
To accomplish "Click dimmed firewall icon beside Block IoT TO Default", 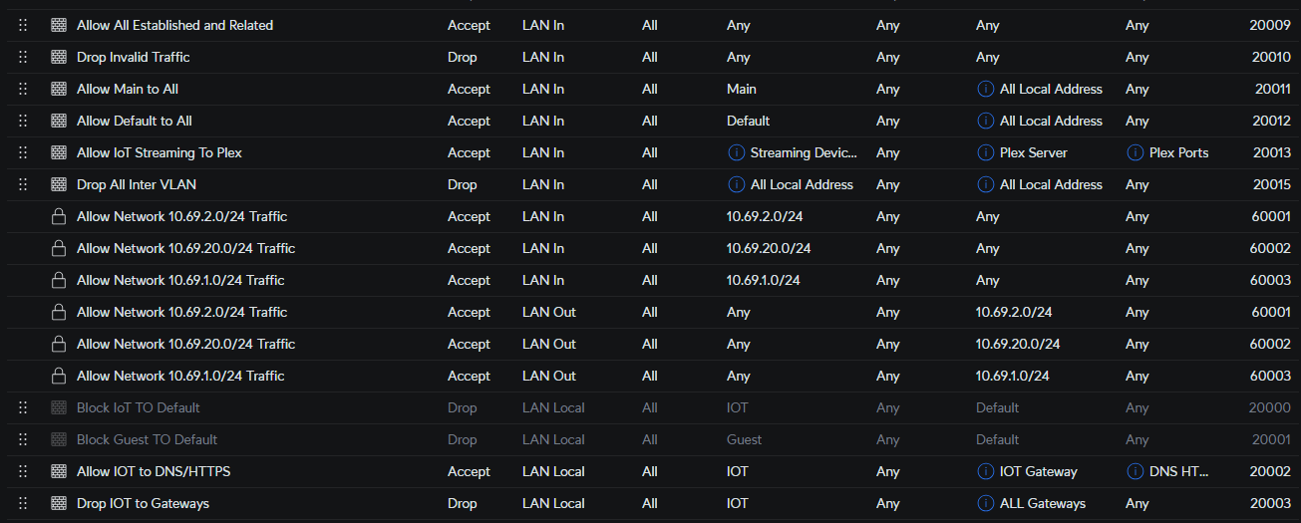I will pyautogui.click(x=59, y=407).
